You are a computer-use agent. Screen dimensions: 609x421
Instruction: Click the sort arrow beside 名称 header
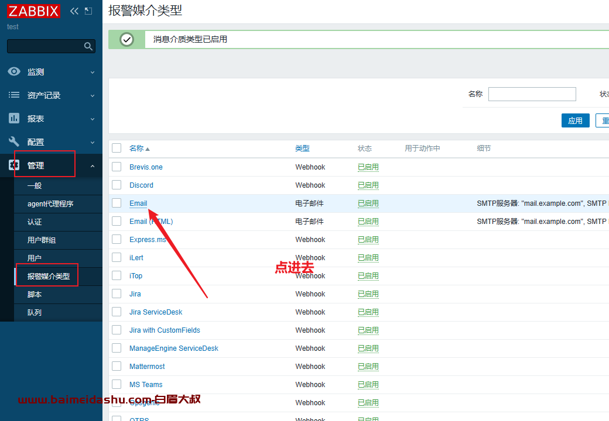click(x=148, y=149)
